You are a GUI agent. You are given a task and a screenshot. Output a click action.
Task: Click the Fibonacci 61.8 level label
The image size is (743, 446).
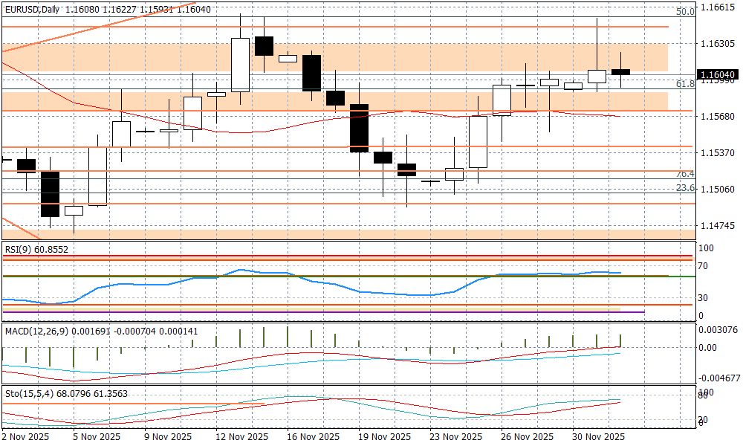coord(684,84)
